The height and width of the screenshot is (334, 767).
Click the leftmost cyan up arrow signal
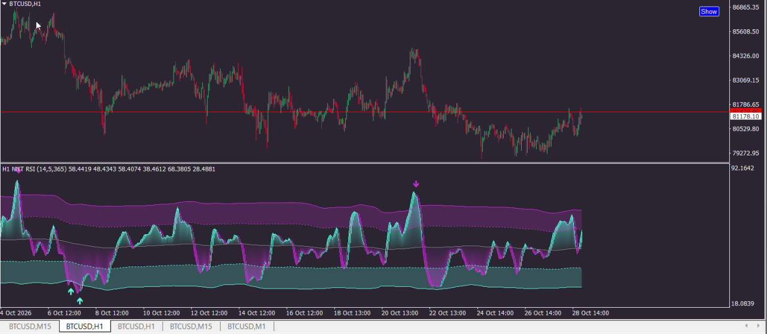71,292
